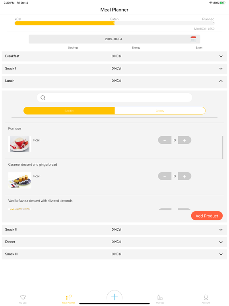This screenshot has width=229, height=306.
Task: Select the Meal Planner fork icon
Action: [x=68, y=297]
